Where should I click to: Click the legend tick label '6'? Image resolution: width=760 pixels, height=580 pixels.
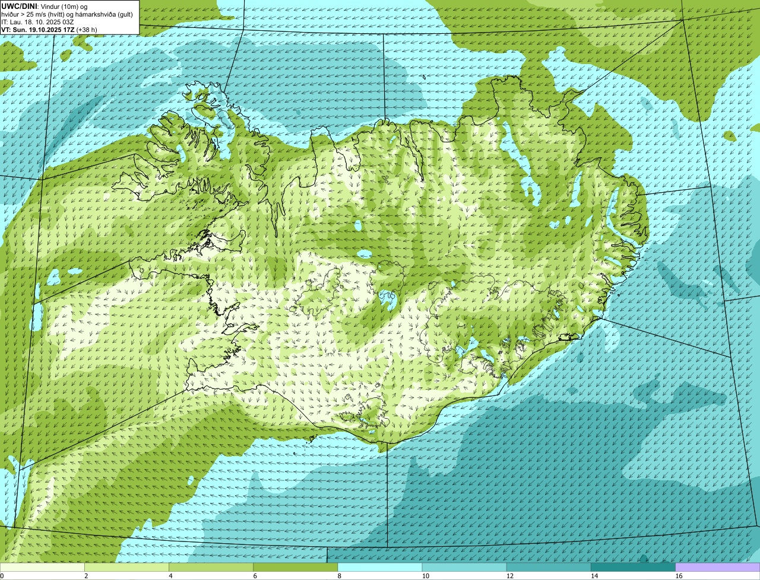(255, 576)
